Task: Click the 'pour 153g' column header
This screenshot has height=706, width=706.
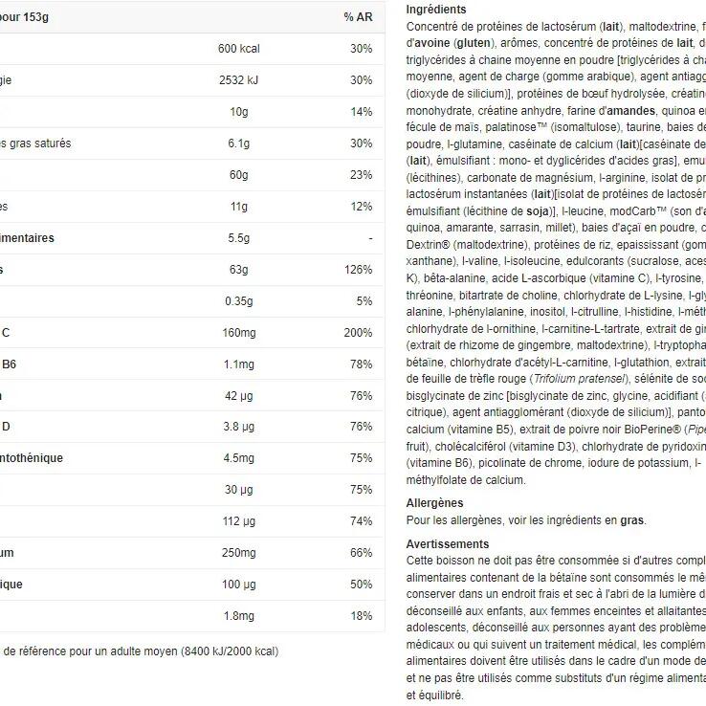Action: click(24, 17)
